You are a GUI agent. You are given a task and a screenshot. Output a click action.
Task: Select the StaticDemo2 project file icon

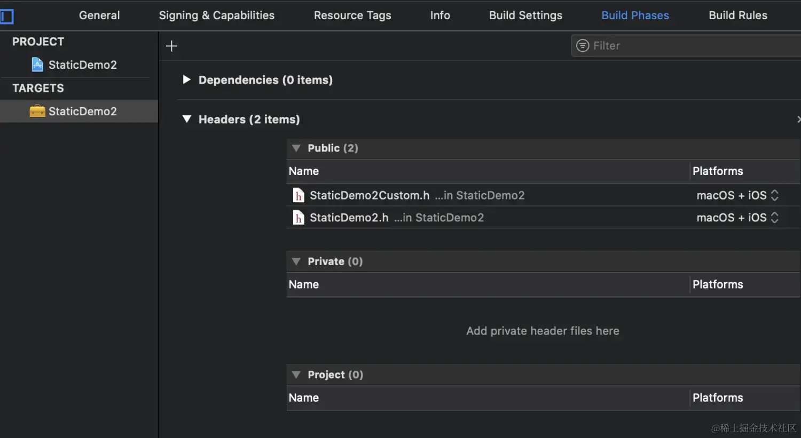click(37, 65)
